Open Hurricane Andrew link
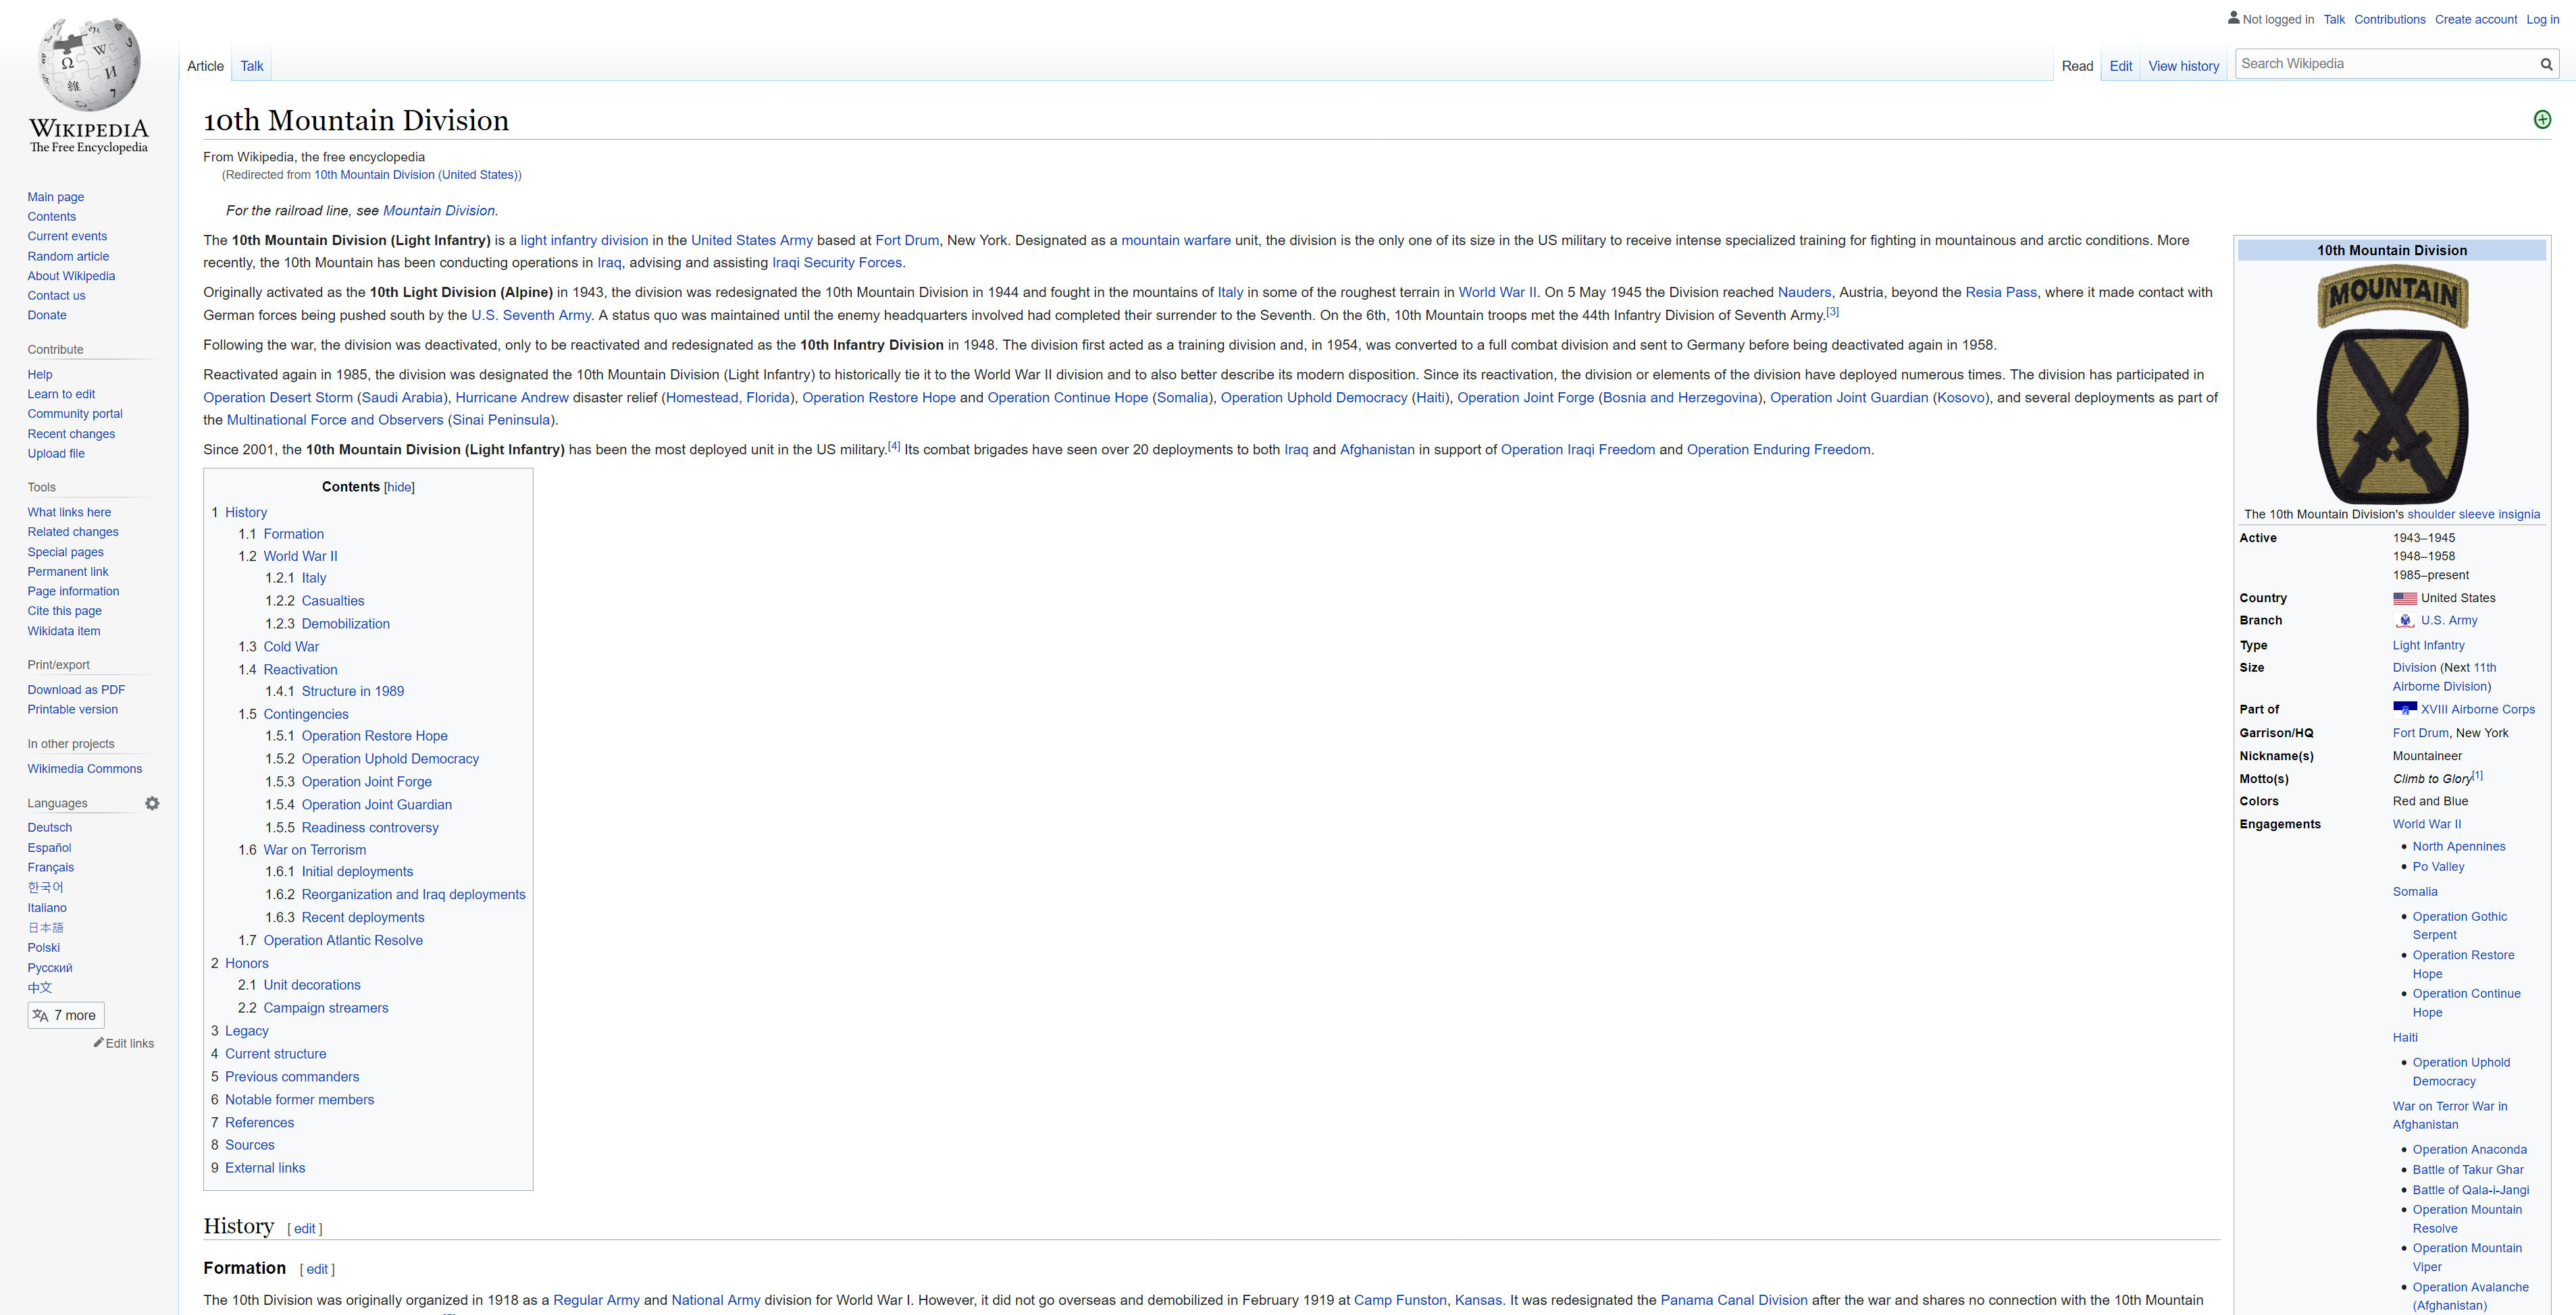 point(512,397)
